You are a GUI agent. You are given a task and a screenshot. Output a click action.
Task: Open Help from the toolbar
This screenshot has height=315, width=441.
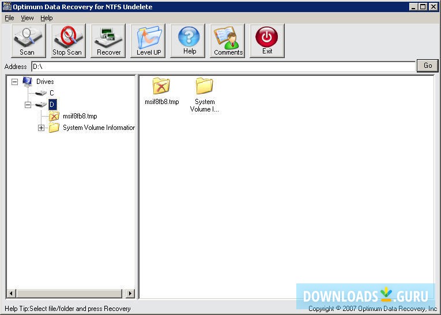[x=187, y=41]
